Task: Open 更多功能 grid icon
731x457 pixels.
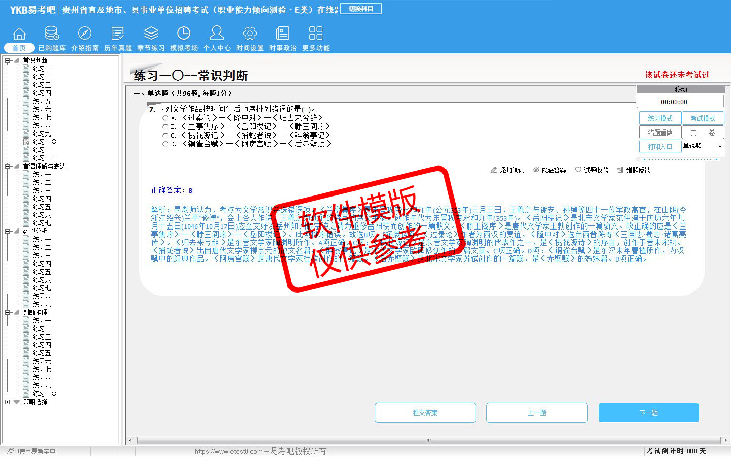Action: pyautogui.click(x=316, y=34)
